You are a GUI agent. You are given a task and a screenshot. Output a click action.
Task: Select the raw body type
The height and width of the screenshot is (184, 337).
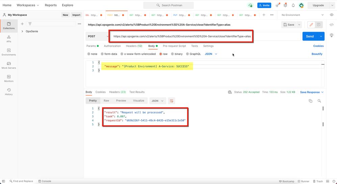click(x=160, y=54)
